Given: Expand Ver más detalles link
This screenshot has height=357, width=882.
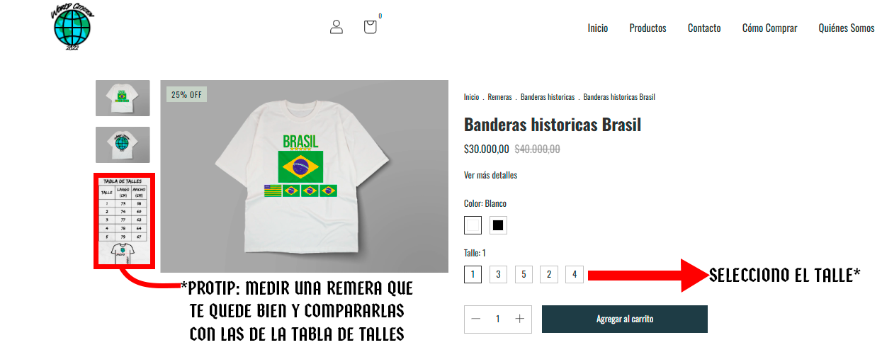Looking at the screenshot, I should pyautogui.click(x=491, y=175).
